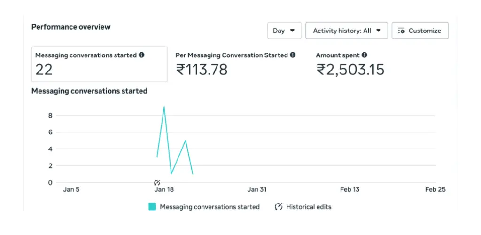The width and height of the screenshot is (481, 235).
Task: Select the Per Messaging Conversation Started metric
Action: pos(235,64)
